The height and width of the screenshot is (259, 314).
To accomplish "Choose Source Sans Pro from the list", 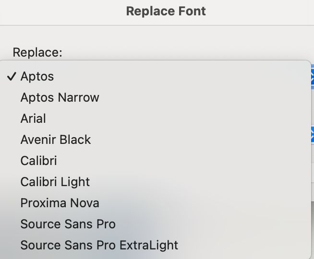I will [x=68, y=224].
